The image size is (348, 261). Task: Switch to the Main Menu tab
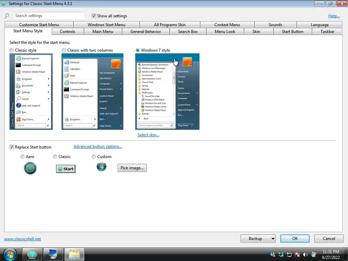(x=103, y=32)
